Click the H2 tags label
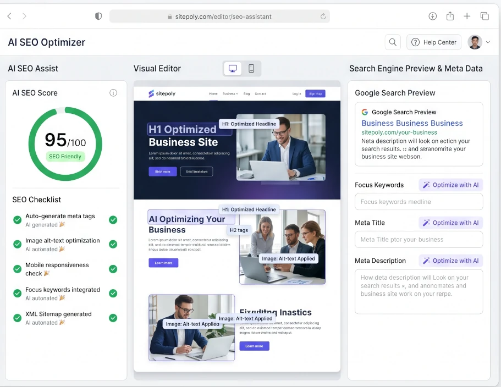The width and height of the screenshot is (501, 387). pos(239,230)
